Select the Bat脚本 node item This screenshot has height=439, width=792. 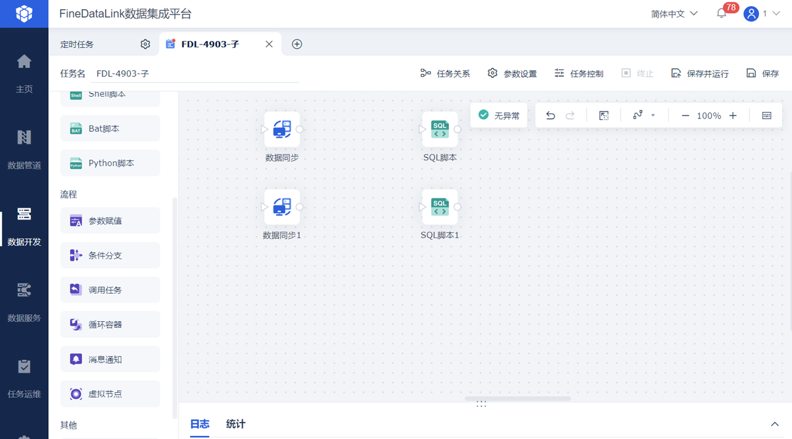pyautogui.click(x=110, y=128)
